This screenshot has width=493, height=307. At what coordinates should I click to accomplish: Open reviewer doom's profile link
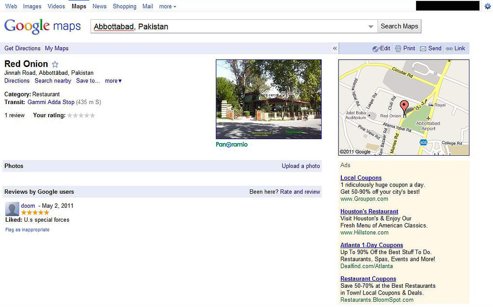(x=28, y=206)
